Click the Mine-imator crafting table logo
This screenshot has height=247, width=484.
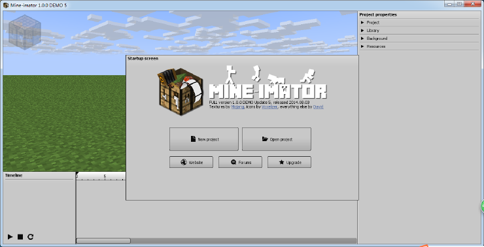(x=181, y=91)
